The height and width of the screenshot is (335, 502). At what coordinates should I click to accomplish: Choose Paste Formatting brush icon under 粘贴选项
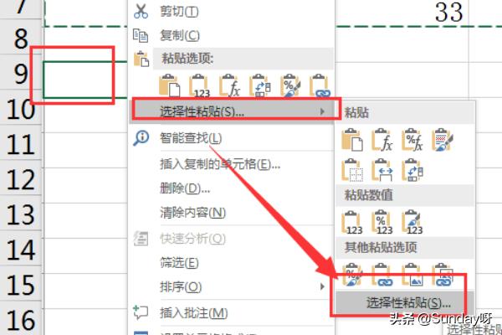pos(290,85)
